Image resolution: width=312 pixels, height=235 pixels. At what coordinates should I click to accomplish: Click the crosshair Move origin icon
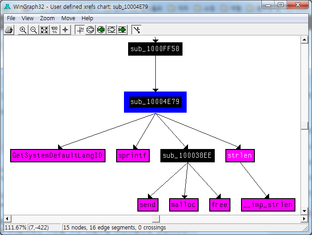(65, 30)
